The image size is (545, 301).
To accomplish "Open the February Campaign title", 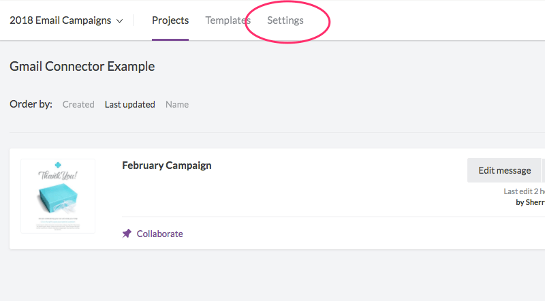I will click(x=166, y=165).
